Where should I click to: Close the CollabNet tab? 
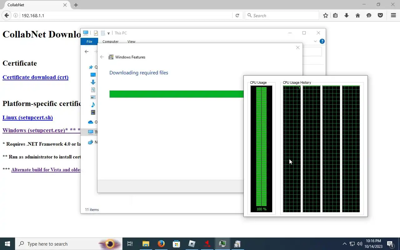65,5
